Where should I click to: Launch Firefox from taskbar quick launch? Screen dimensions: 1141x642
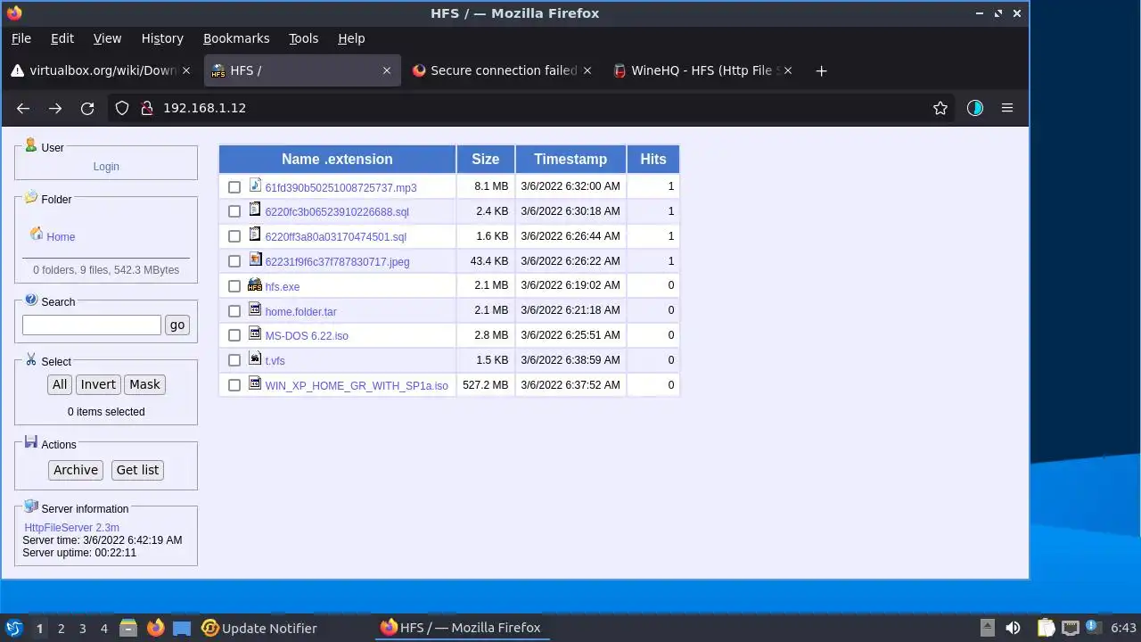(x=155, y=628)
